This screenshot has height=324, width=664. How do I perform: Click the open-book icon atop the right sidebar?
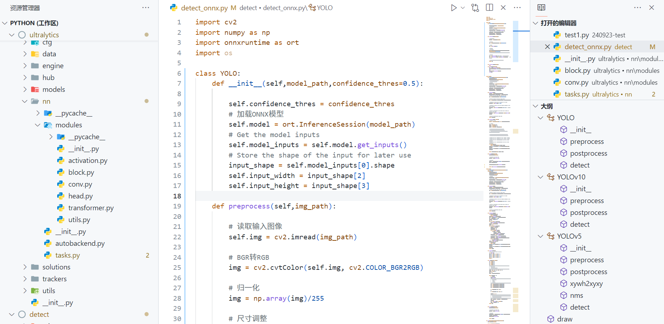pos(541,7)
